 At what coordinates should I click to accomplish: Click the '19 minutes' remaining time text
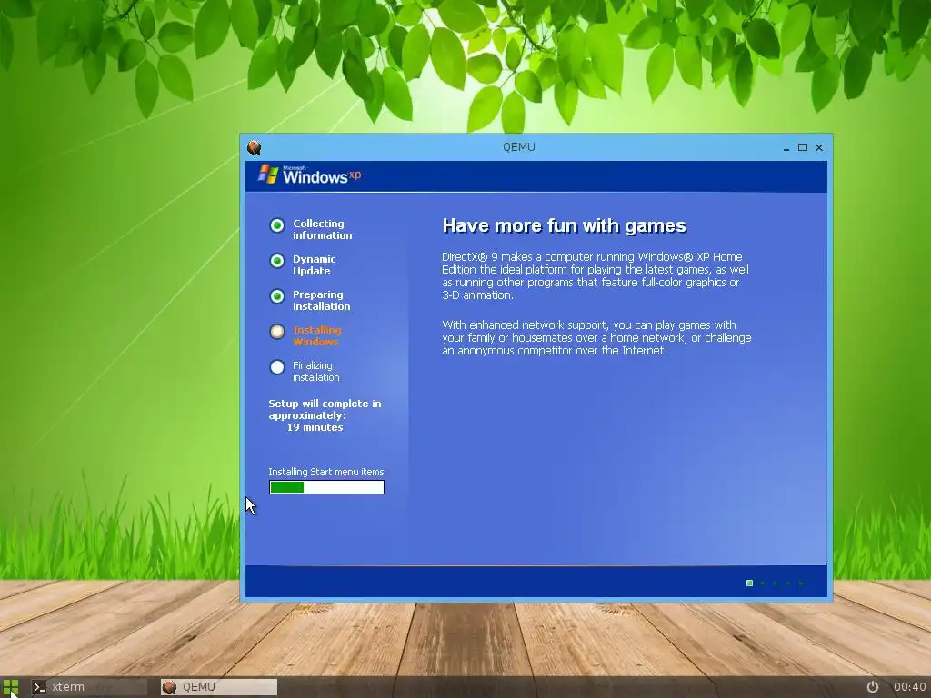point(315,427)
